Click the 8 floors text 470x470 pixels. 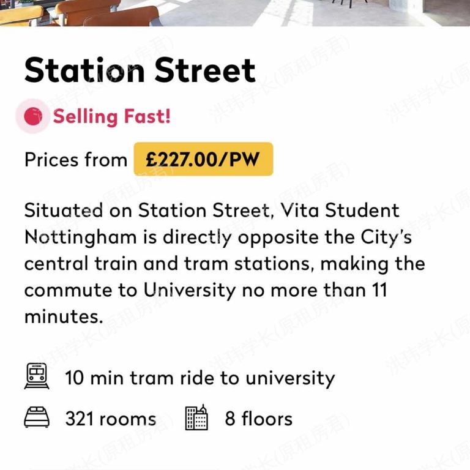click(258, 419)
